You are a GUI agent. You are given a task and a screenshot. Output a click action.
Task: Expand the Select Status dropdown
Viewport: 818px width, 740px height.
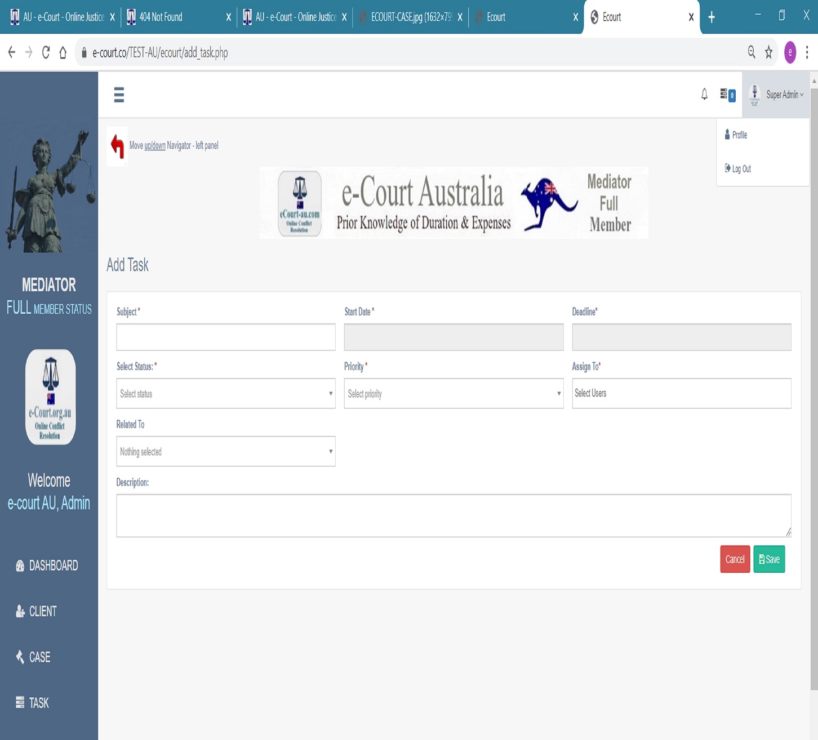[x=225, y=394]
